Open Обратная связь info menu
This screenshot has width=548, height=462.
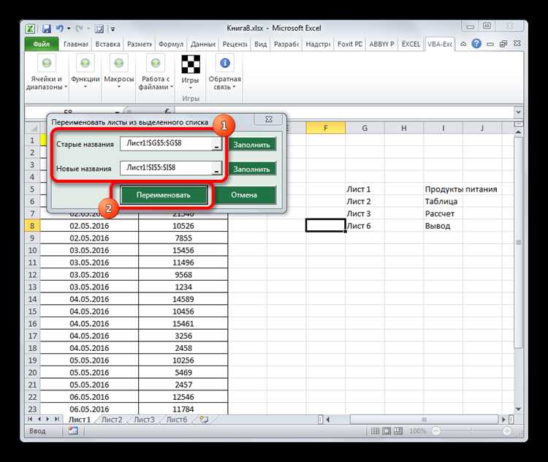click(x=225, y=73)
